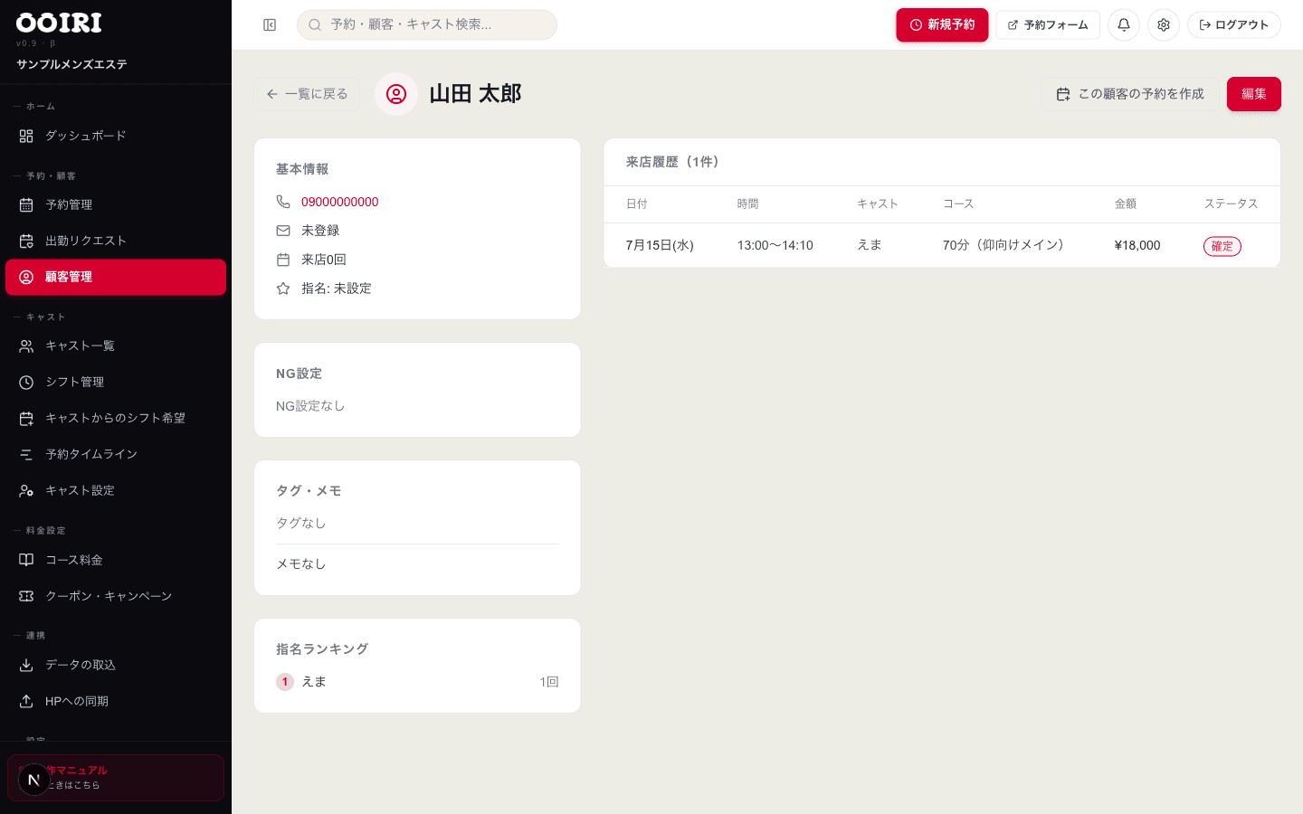
Task: Collapse the sidebar with the panel icon
Action: (270, 25)
